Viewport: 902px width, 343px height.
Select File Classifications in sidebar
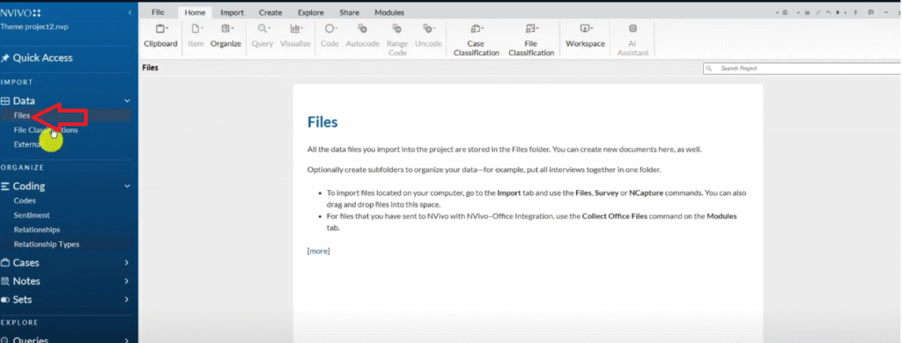46,130
